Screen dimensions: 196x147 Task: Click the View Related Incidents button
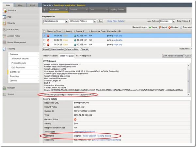pos(172,56)
